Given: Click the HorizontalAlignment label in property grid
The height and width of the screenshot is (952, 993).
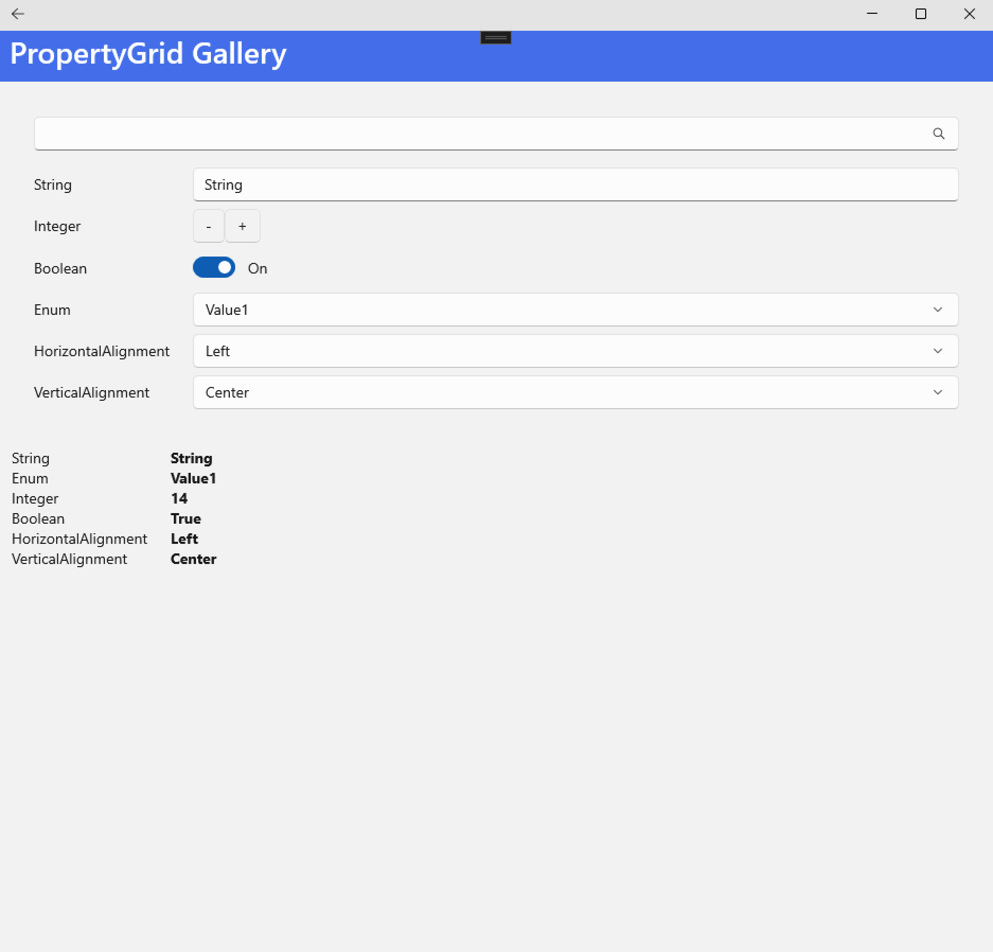Looking at the screenshot, I should [x=102, y=351].
